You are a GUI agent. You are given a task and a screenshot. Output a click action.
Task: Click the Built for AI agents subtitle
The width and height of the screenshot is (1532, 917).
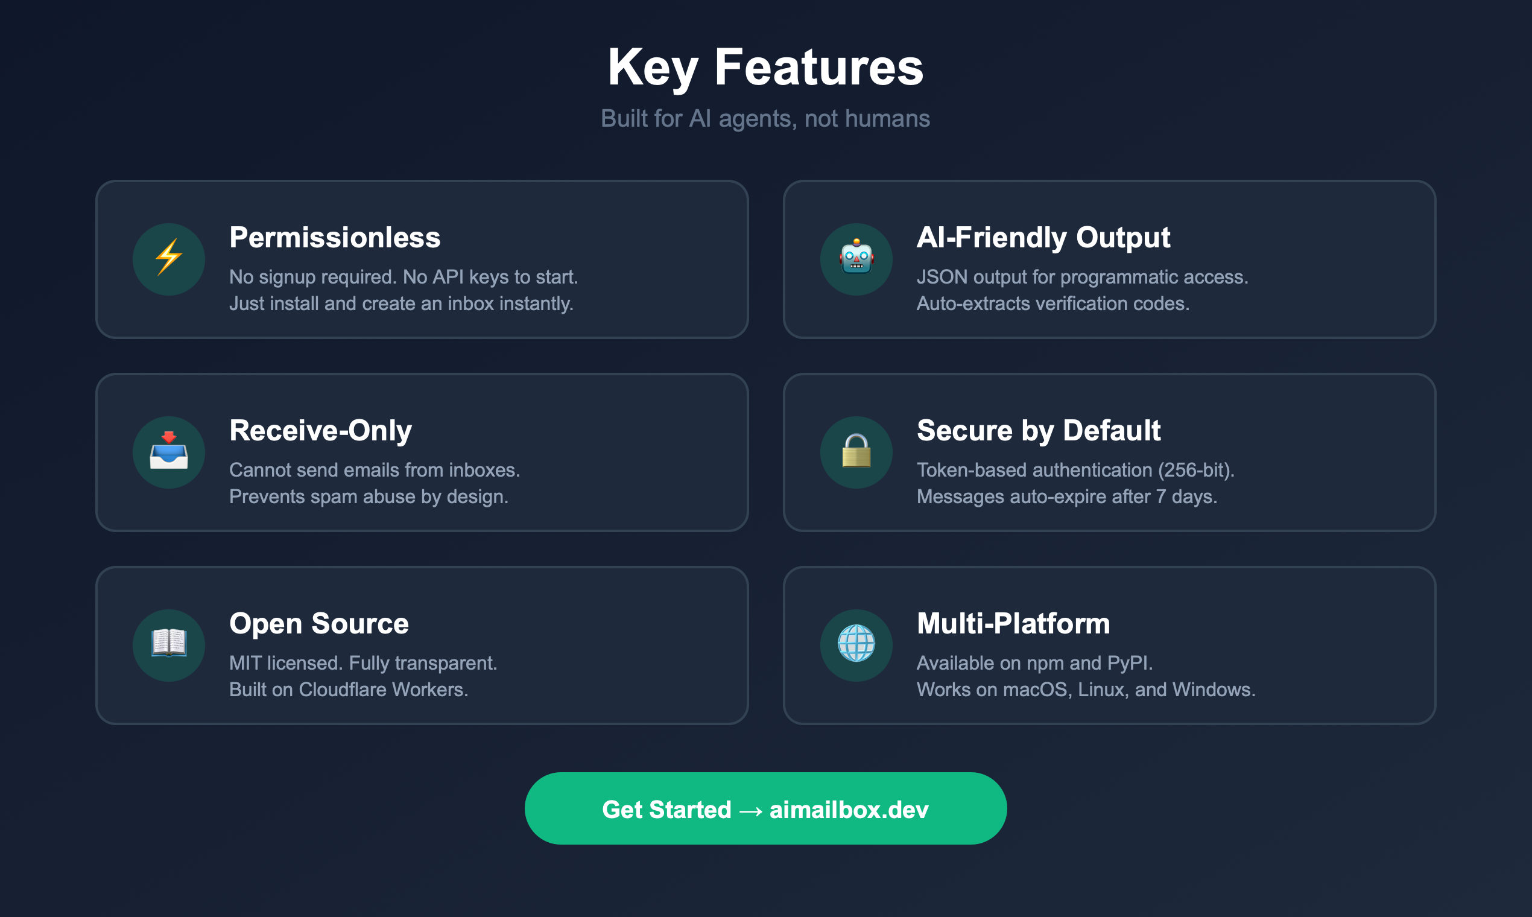[x=766, y=118]
